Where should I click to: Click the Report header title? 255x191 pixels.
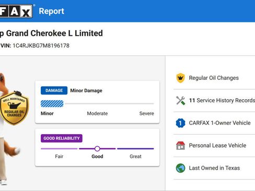point(51,11)
